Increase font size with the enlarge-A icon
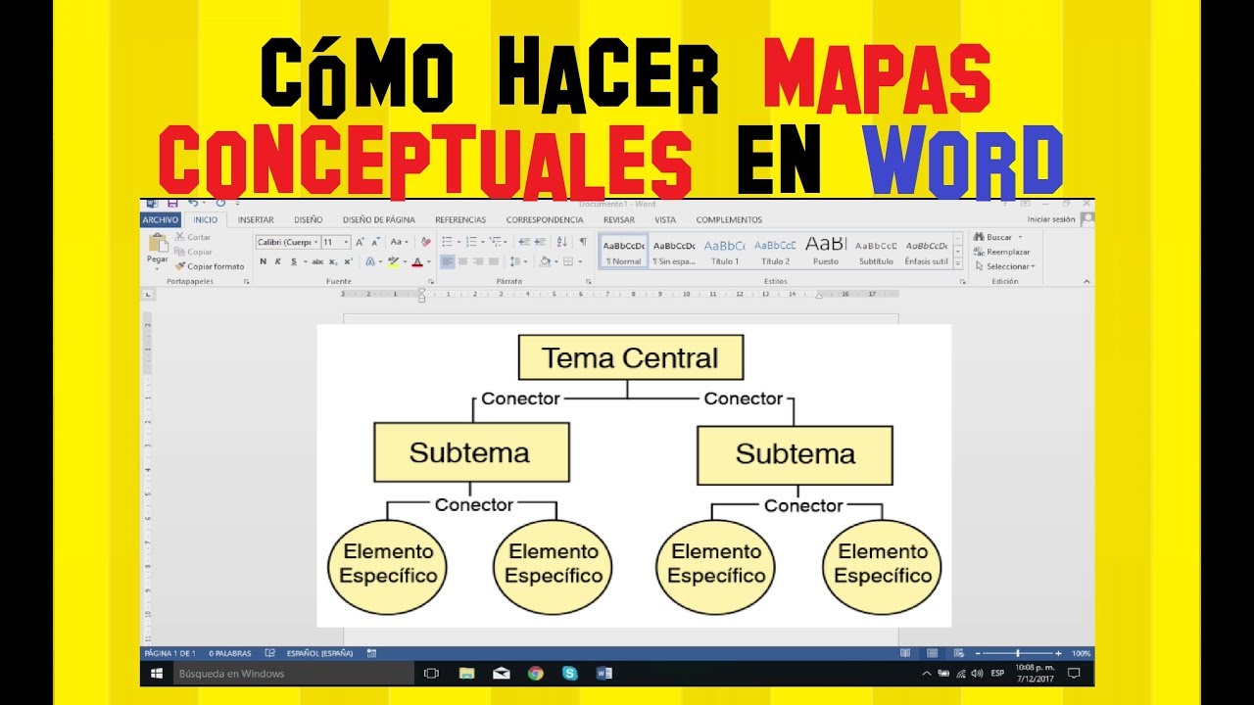The width and height of the screenshot is (1254, 705). (x=360, y=242)
